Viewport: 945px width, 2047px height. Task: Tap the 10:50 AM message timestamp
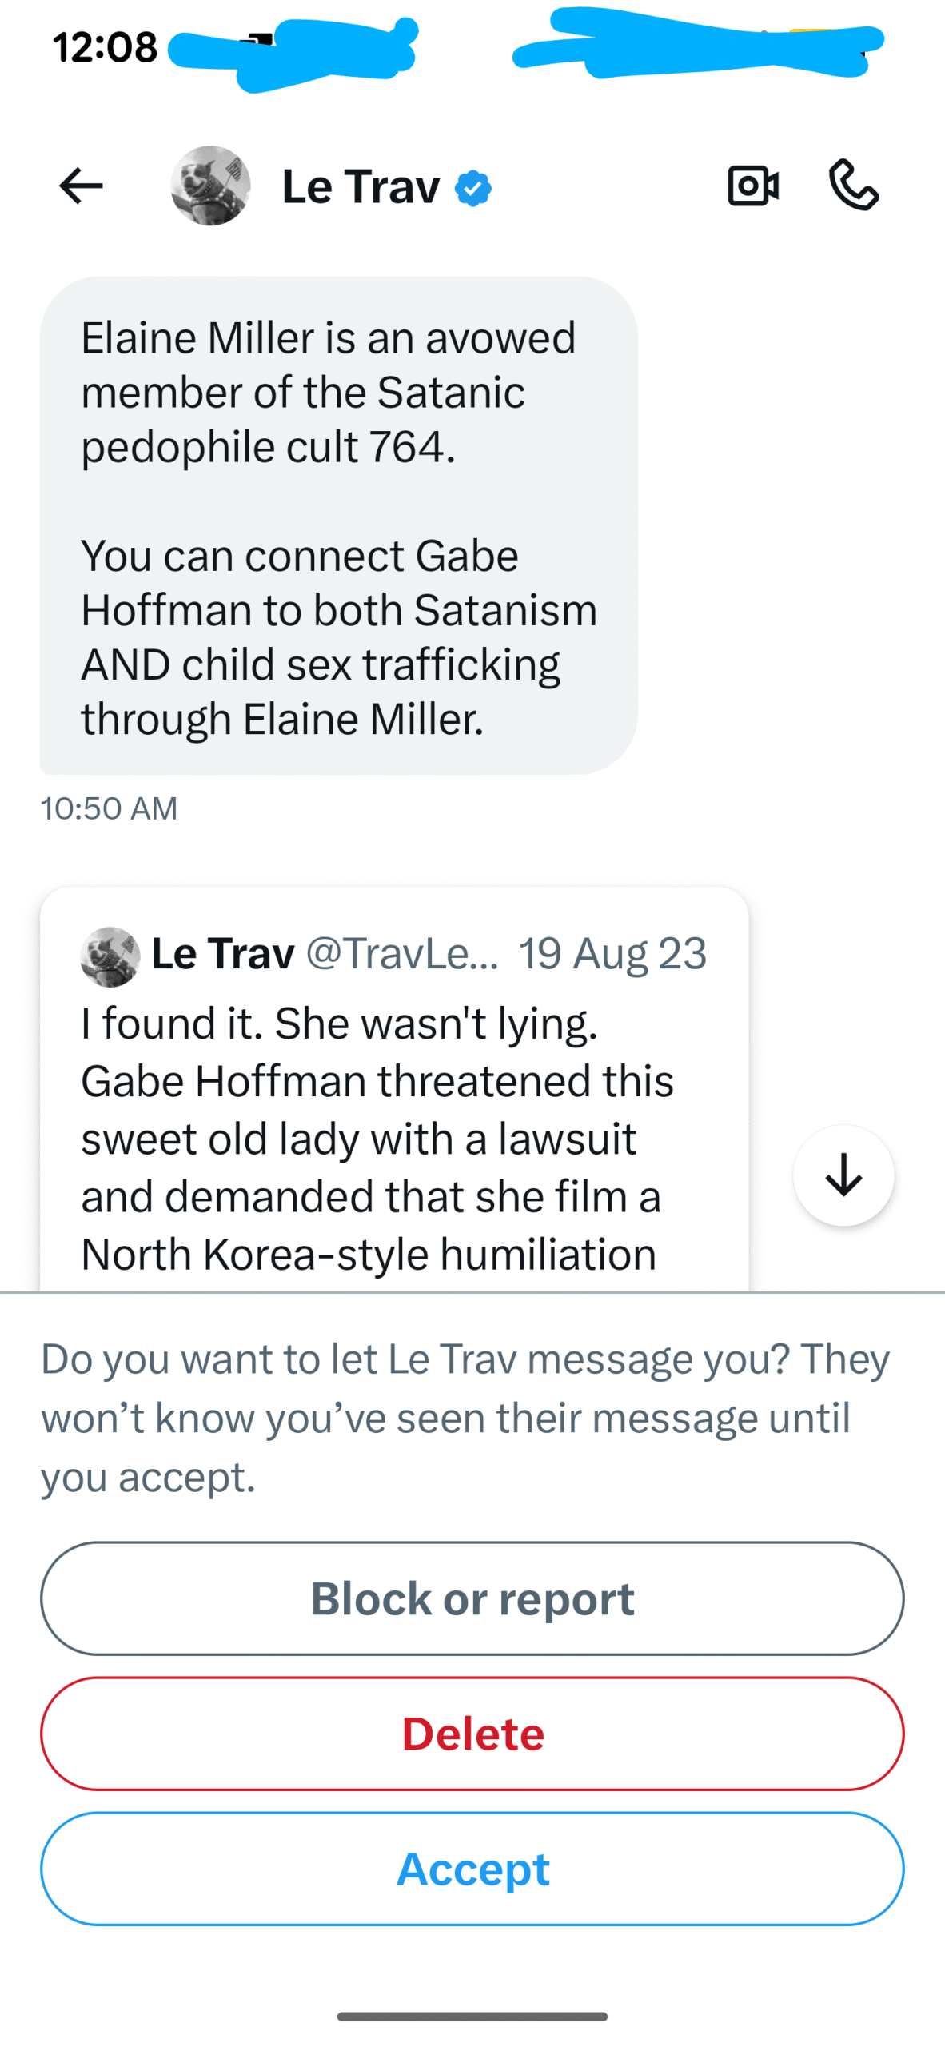click(x=109, y=808)
